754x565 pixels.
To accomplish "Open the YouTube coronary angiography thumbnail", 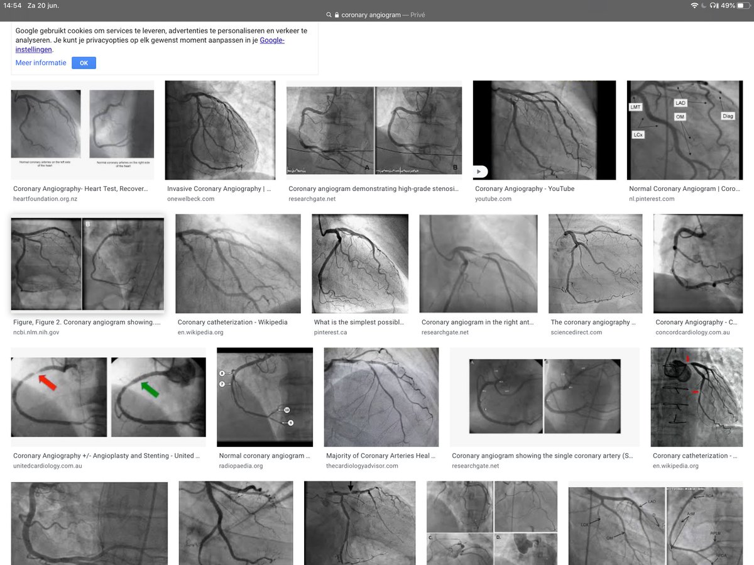I will 544,130.
